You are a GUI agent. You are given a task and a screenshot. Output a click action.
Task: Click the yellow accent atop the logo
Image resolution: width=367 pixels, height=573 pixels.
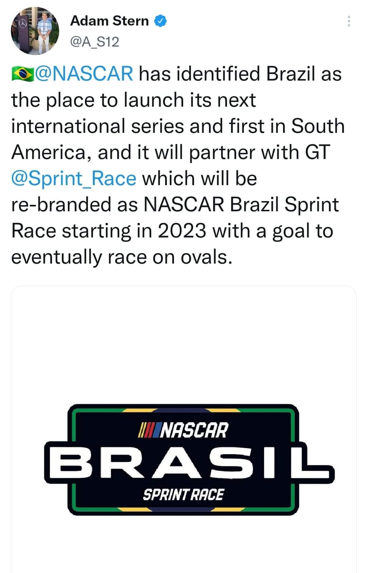[136, 410]
